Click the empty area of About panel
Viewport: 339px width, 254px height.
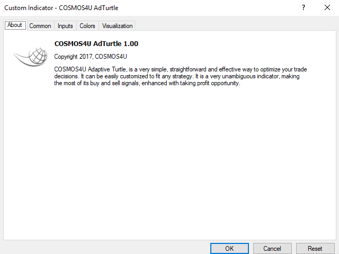[169, 162]
